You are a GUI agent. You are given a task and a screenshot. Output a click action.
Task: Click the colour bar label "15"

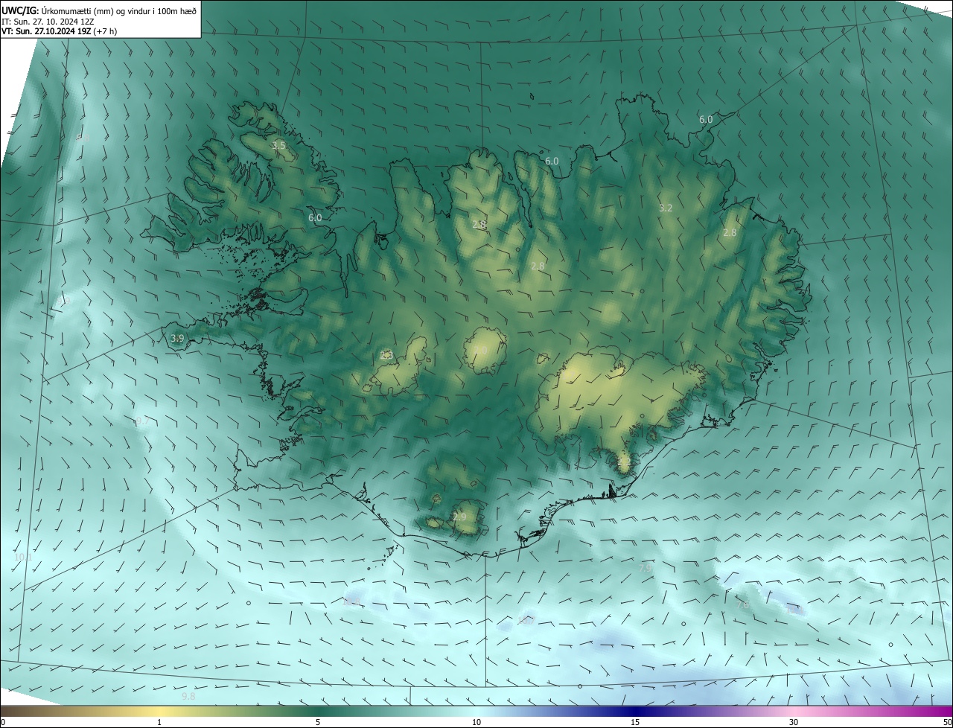(x=635, y=722)
